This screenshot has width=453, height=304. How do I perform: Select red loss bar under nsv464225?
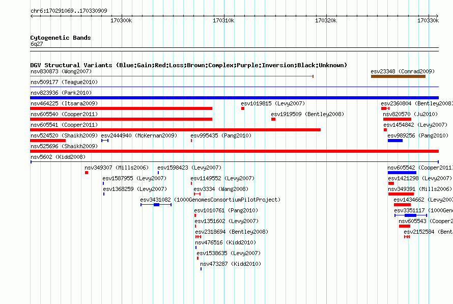click(121, 108)
